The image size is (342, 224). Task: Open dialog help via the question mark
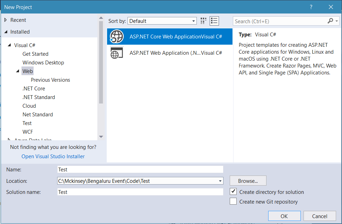[311, 7]
